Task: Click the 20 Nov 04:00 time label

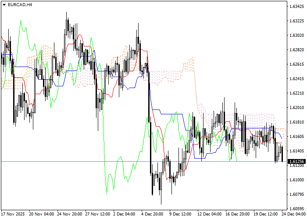Action: [x=42, y=214]
